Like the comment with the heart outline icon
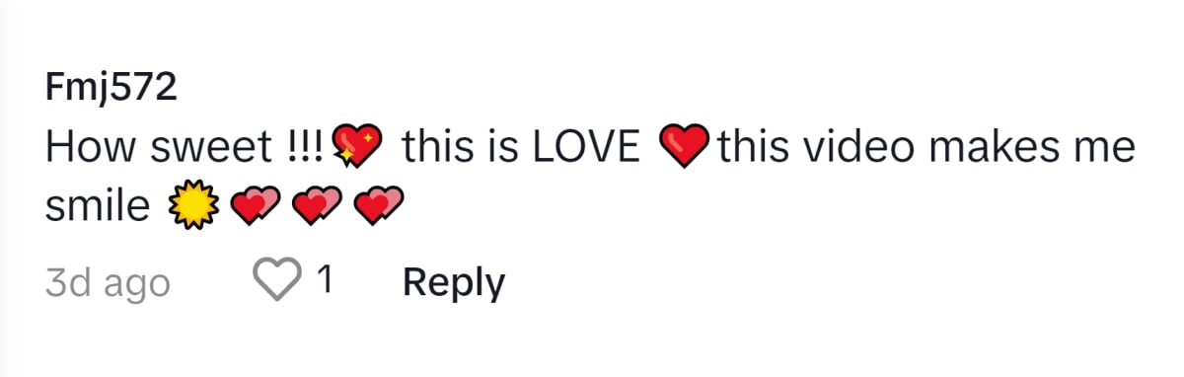The height and width of the screenshot is (377, 1184). (279, 282)
